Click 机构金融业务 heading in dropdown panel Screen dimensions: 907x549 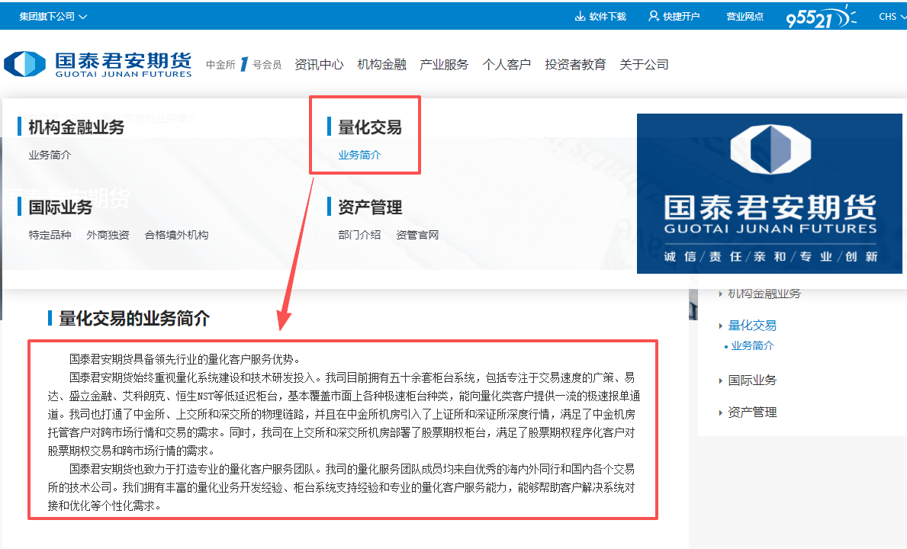pos(76,127)
